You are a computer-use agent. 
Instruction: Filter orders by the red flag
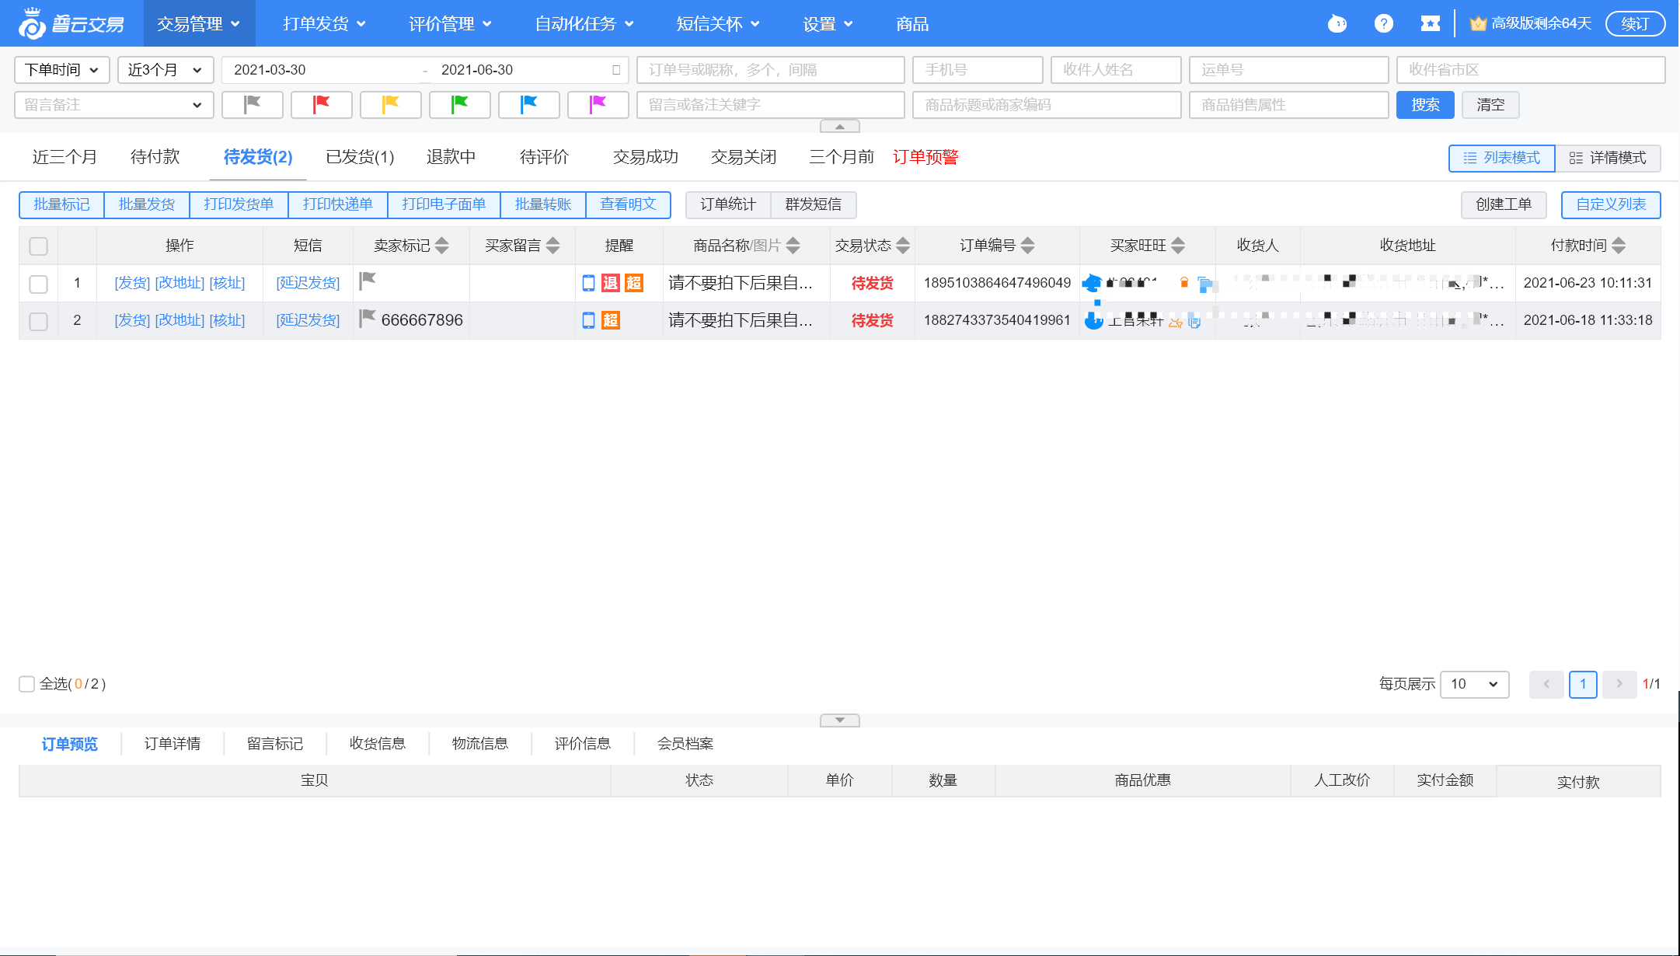321,104
